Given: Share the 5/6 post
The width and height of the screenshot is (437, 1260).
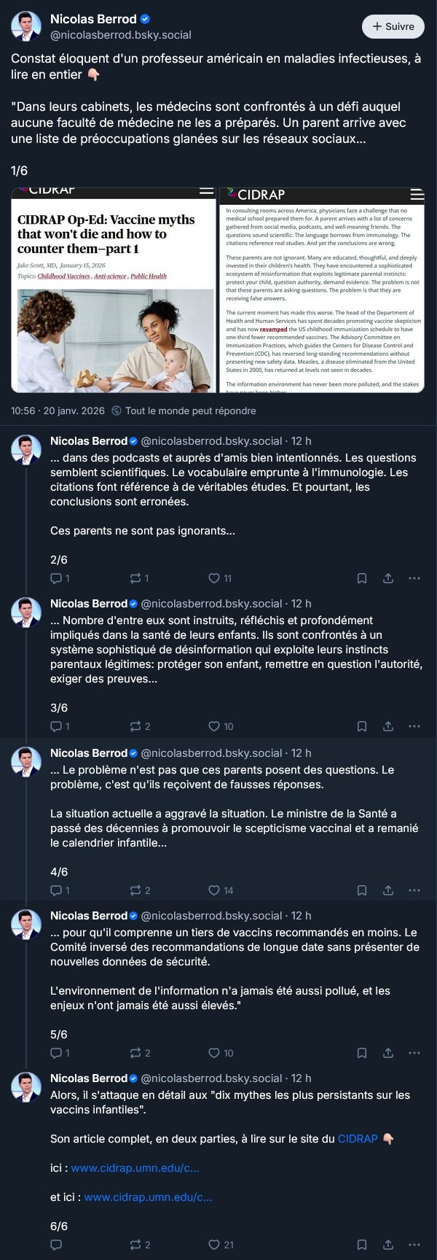Looking at the screenshot, I should coord(388,1053).
